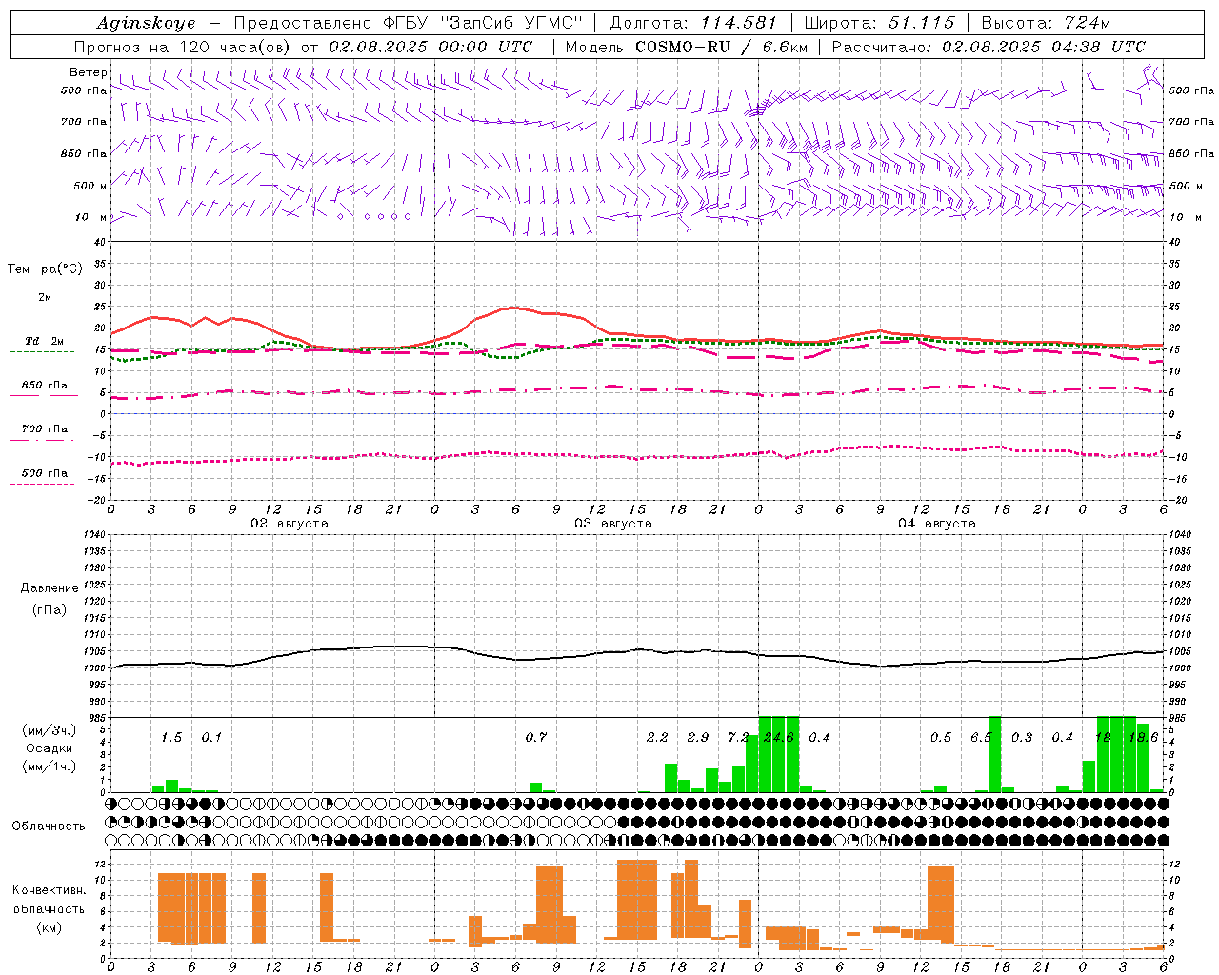
Task: Select the latitude value 51.115
Action: pos(922,23)
